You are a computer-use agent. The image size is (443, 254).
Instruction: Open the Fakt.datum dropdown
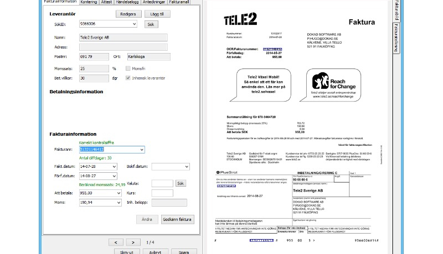point(114,167)
